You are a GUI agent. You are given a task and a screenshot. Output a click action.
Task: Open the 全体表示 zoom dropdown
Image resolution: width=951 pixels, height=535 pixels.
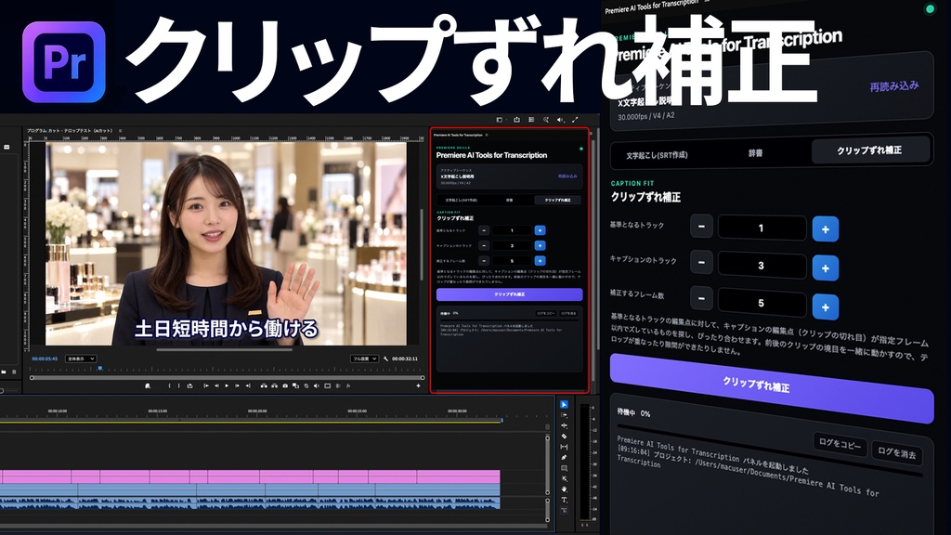pos(81,359)
